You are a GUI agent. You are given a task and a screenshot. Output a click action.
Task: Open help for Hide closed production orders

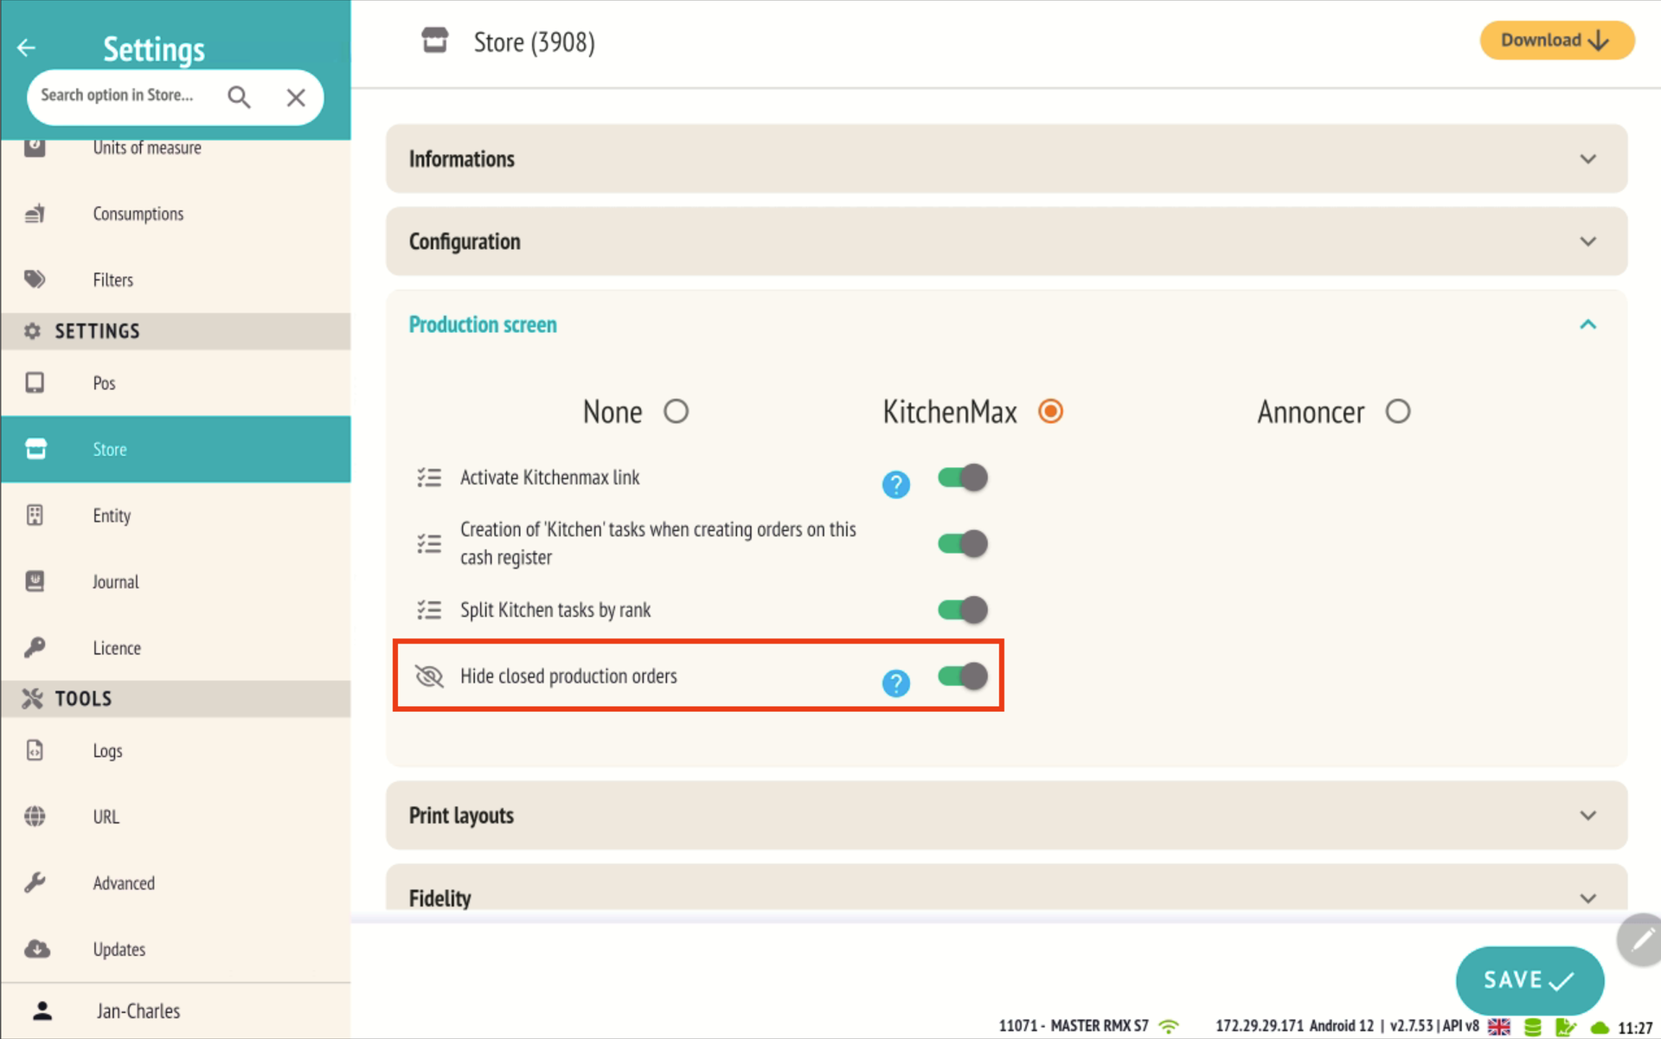[895, 683]
